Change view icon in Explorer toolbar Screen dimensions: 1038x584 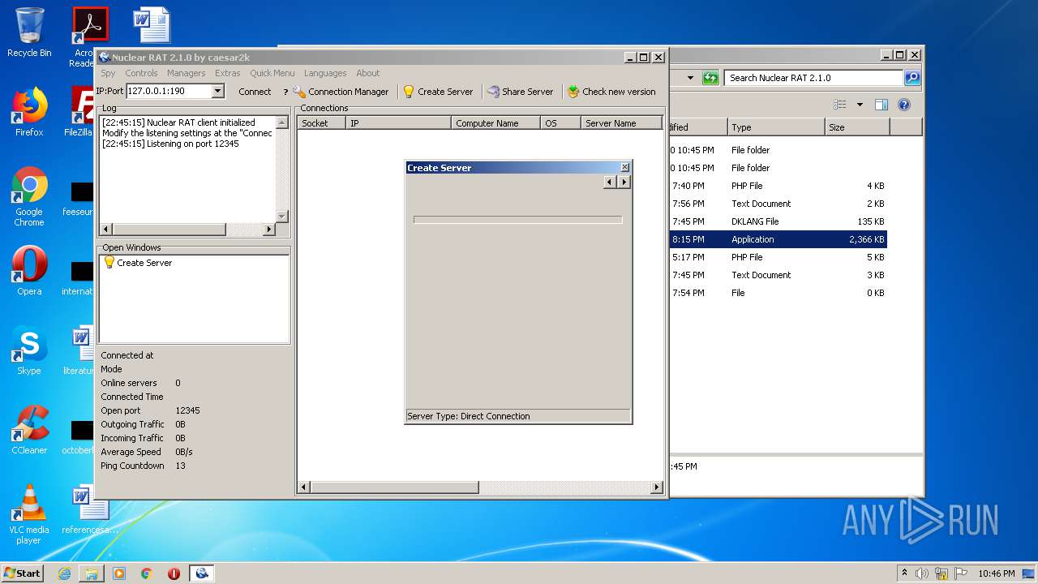pos(840,105)
